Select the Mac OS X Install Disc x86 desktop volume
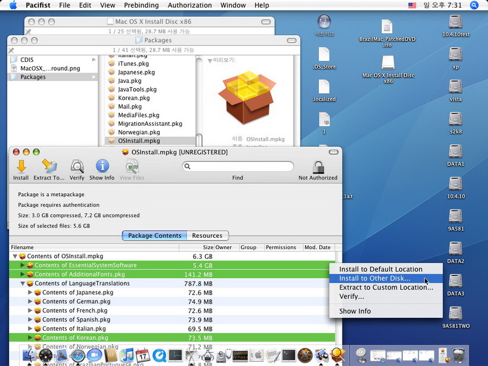488x366 pixels. [x=388, y=63]
